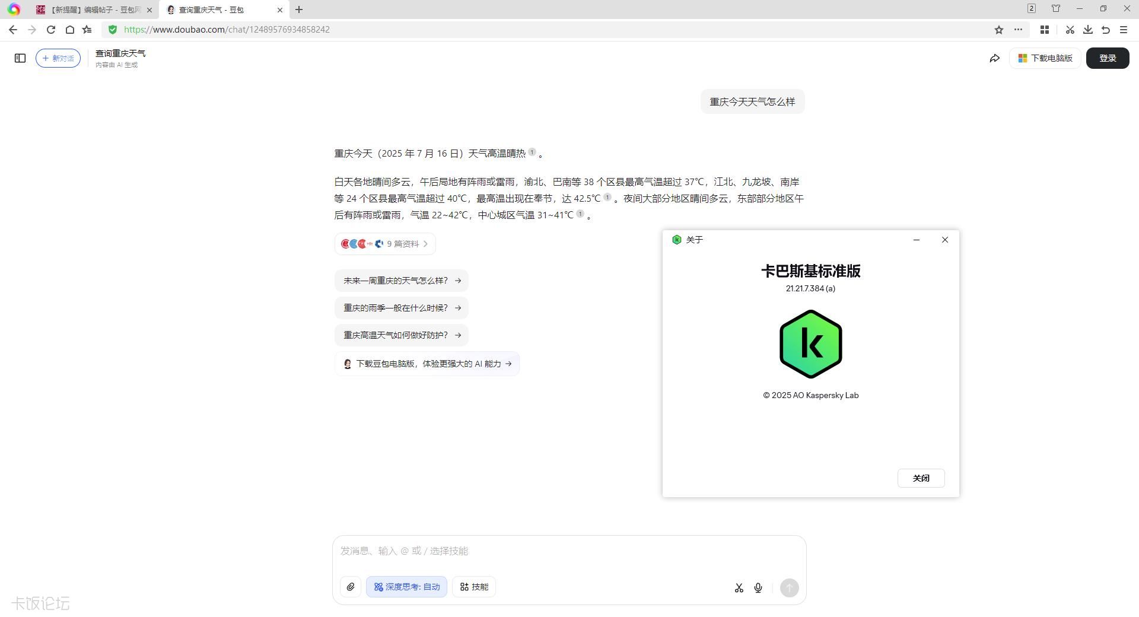1139x617 pixels.
Task: Minimize the Kaspersky 关于 dialog
Action: (917, 240)
